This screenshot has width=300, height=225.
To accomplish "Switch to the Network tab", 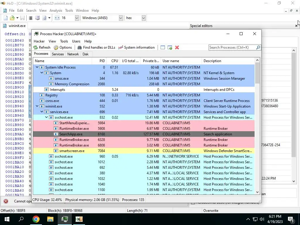I will 73,54.
